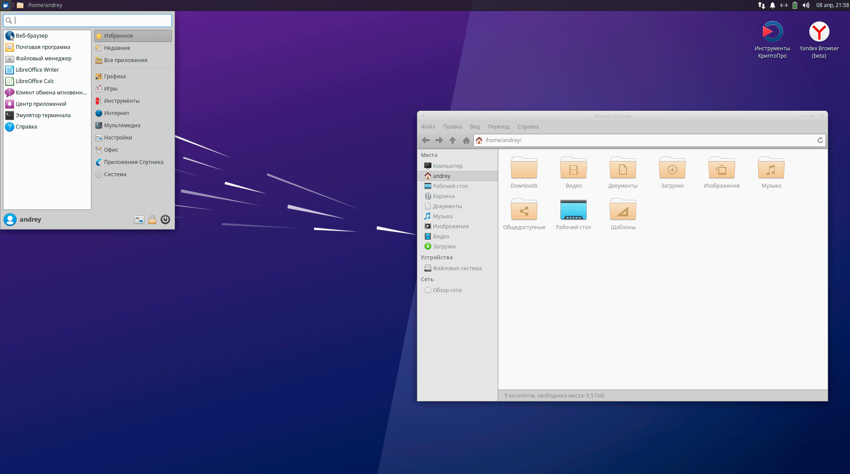Viewport: 850px width, 474px height.
Task: Click the power button in the menu
Action: click(165, 220)
